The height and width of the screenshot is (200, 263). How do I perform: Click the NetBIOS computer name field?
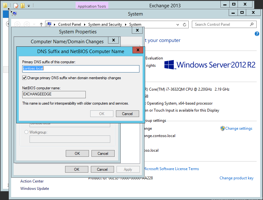pos(54,94)
